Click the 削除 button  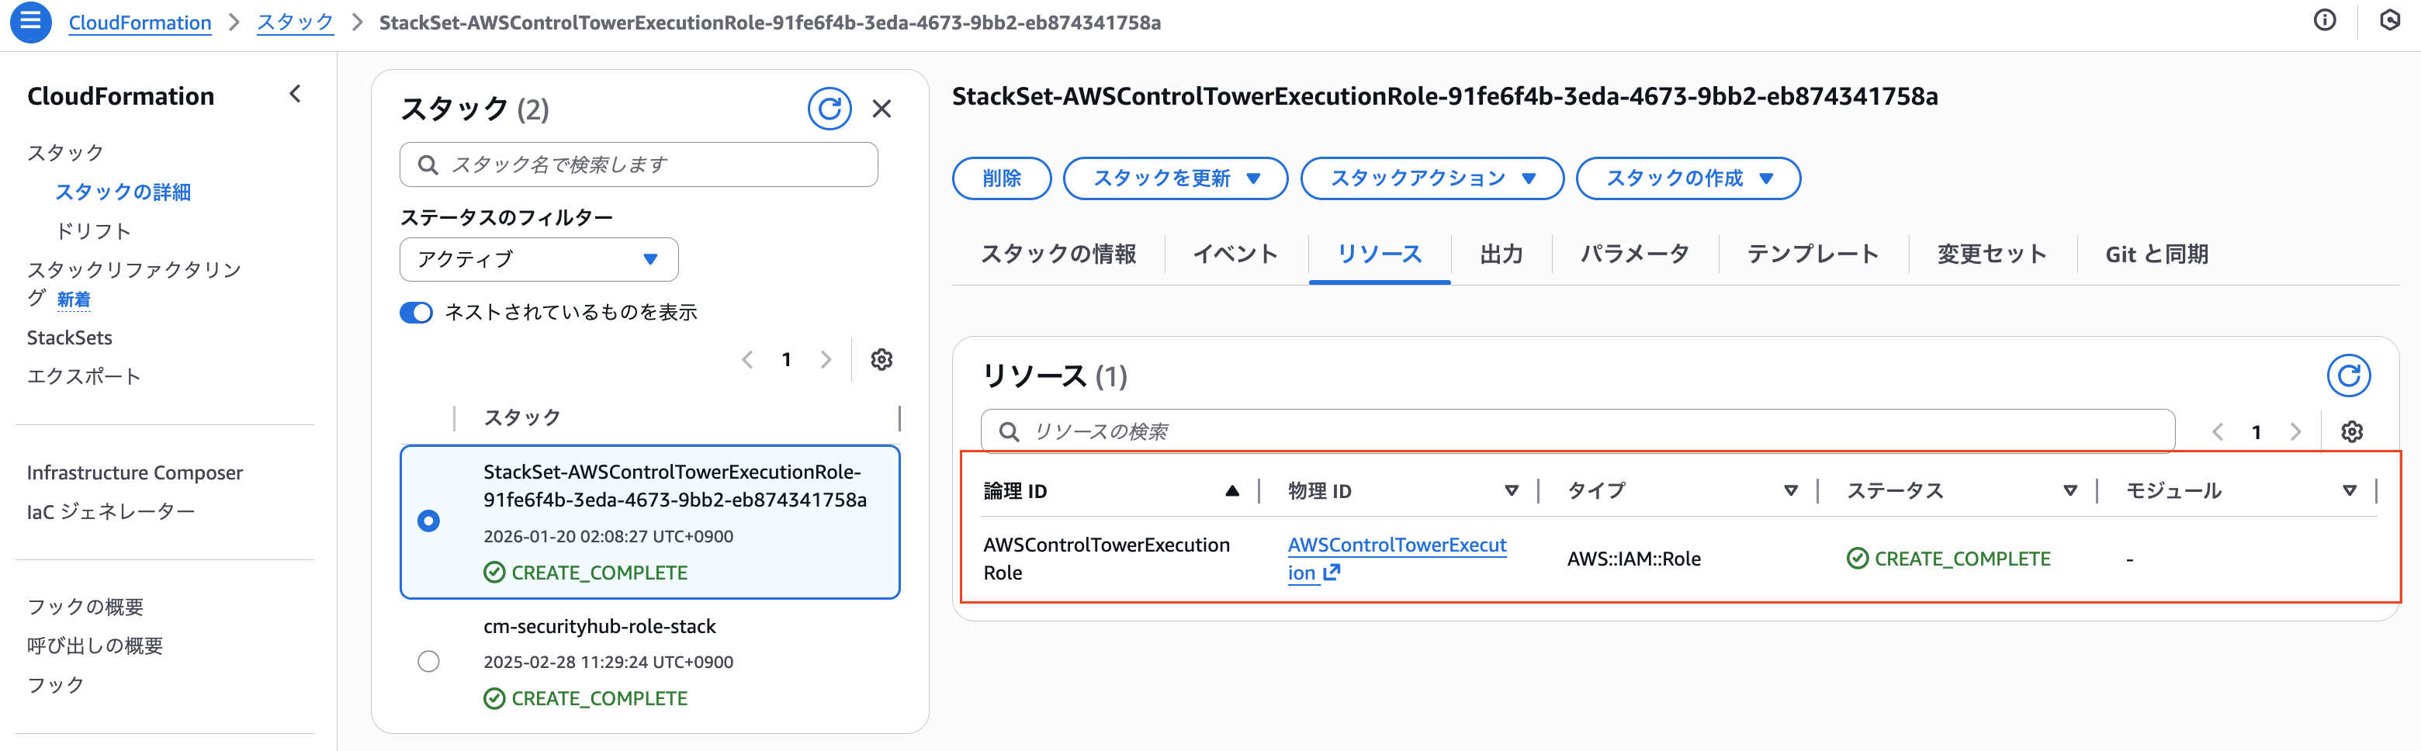point(1001,178)
